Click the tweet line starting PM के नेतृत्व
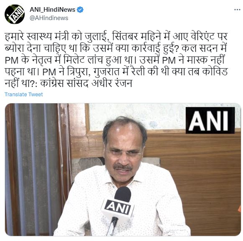The height and width of the screenshot is (241, 243). coord(115,60)
